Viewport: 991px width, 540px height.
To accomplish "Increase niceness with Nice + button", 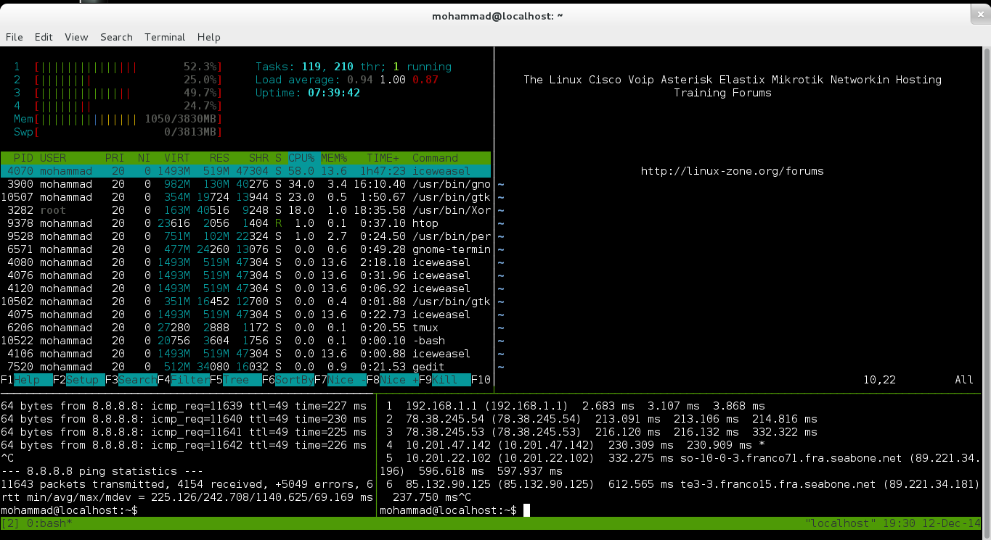I will 399,380.
